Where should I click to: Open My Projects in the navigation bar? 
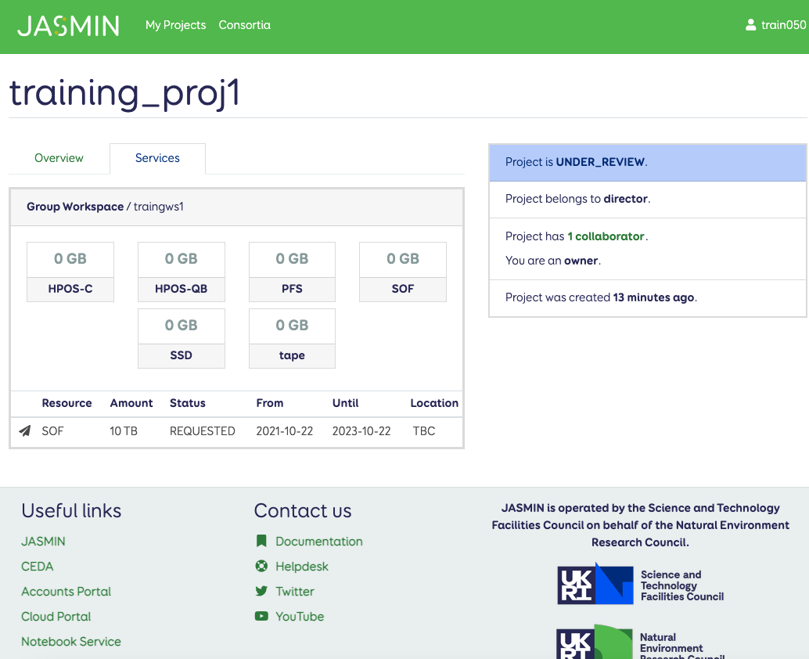pos(175,25)
